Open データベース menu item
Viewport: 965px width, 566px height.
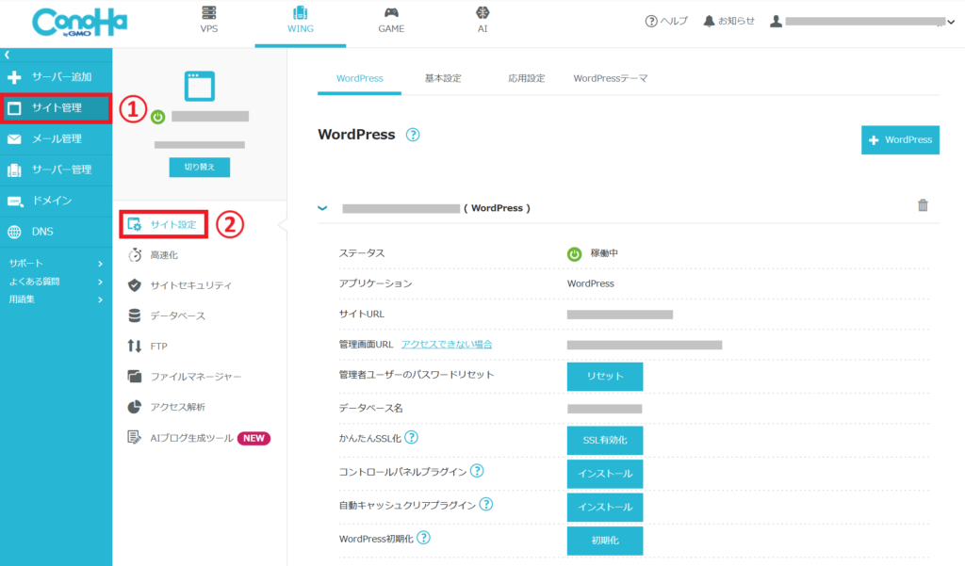point(166,315)
